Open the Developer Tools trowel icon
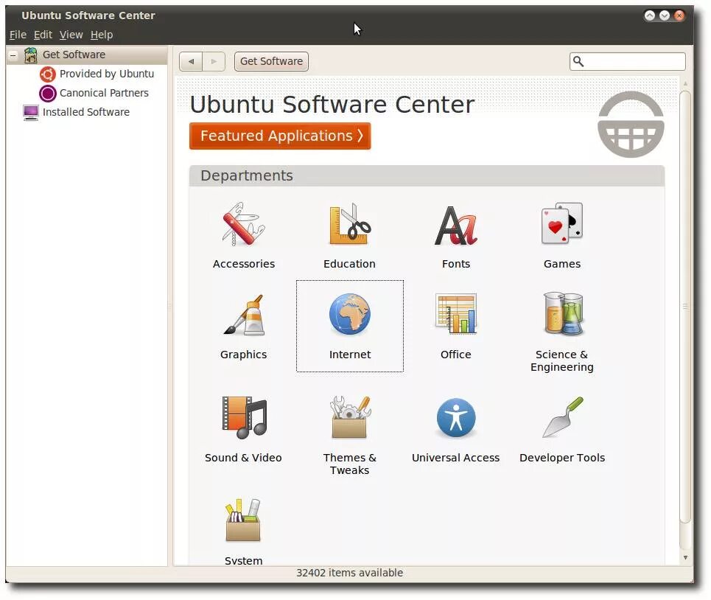 [563, 416]
